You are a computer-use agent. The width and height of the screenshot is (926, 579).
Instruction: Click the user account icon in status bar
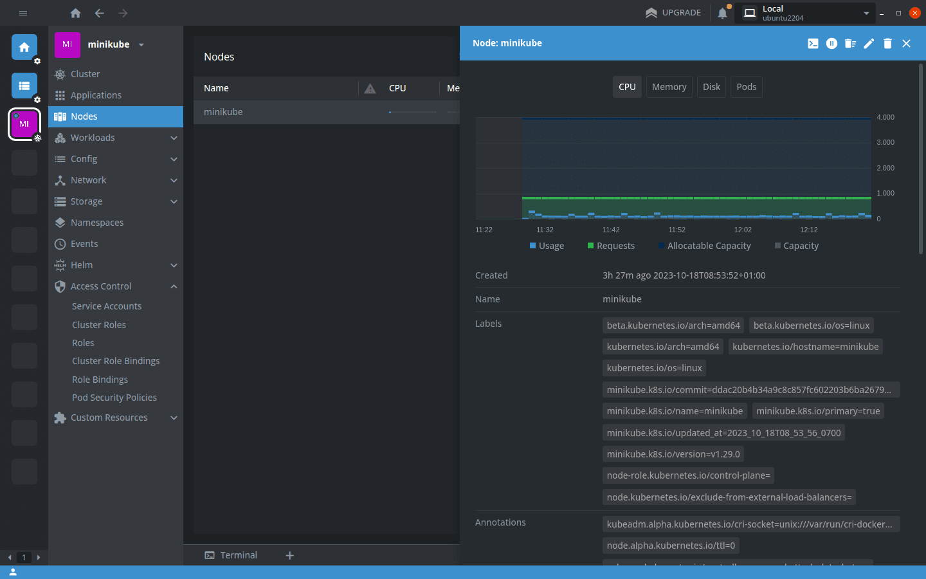click(x=12, y=572)
